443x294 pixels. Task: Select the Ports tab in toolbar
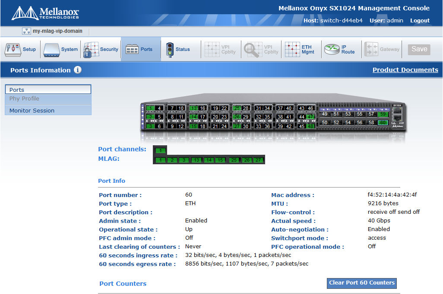point(139,49)
